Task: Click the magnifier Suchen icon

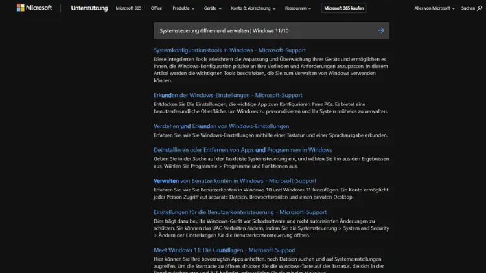Action: coord(480,8)
